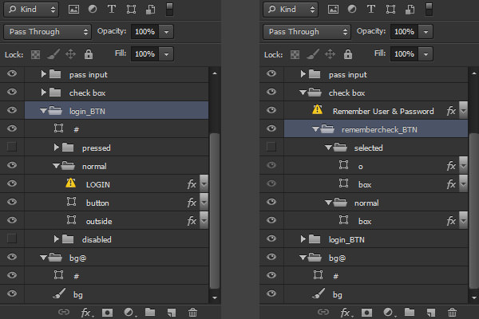Open blend mode dropdown in right panel
Screen dimensions: 479x319
point(307,32)
